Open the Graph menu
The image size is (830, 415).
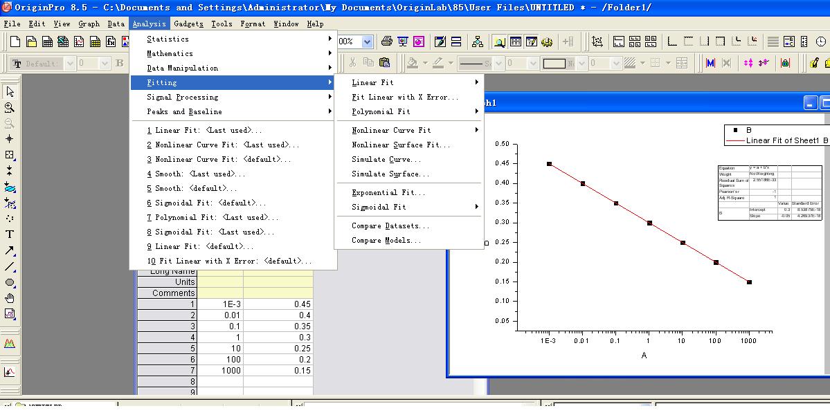coord(89,24)
